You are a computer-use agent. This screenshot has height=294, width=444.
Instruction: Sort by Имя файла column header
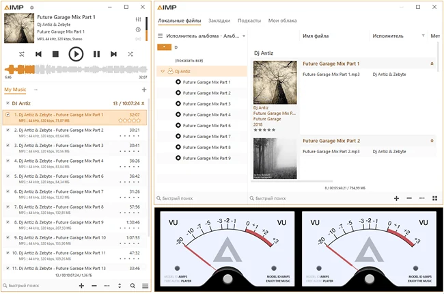click(316, 36)
